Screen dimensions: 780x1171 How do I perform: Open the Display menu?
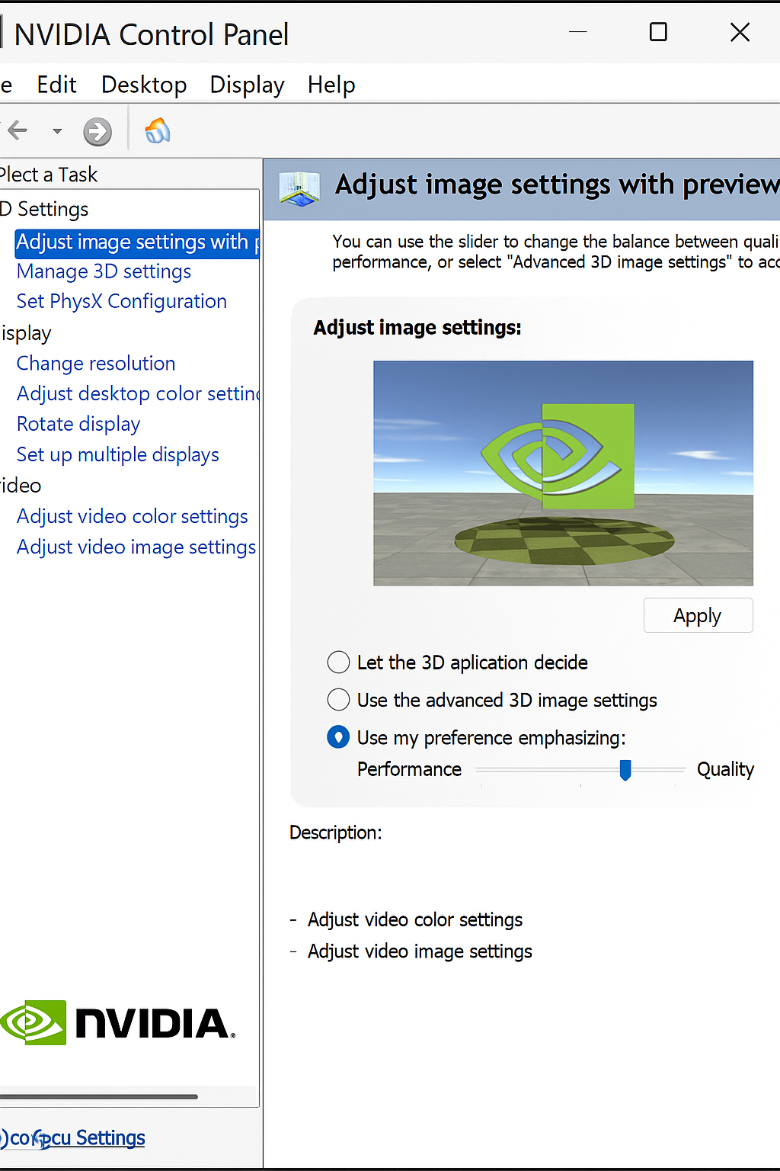pos(247,84)
